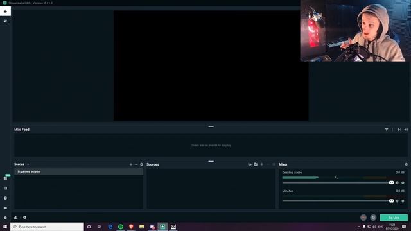The width and height of the screenshot is (411, 231).
Task: Open Spotify from the taskbar
Action: click(x=121, y=227)
